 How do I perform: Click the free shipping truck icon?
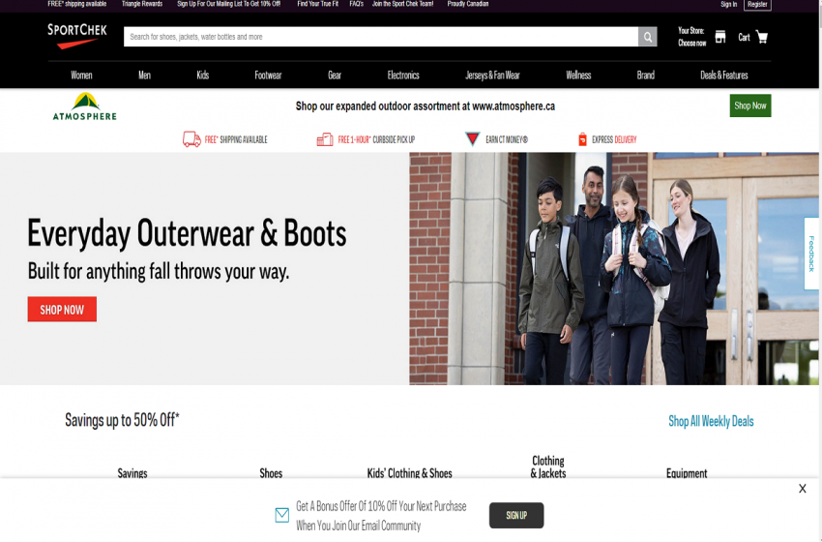coord(191,139)
